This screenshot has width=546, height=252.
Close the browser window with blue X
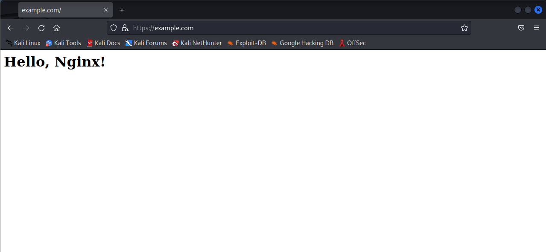[x=538, y=10]
